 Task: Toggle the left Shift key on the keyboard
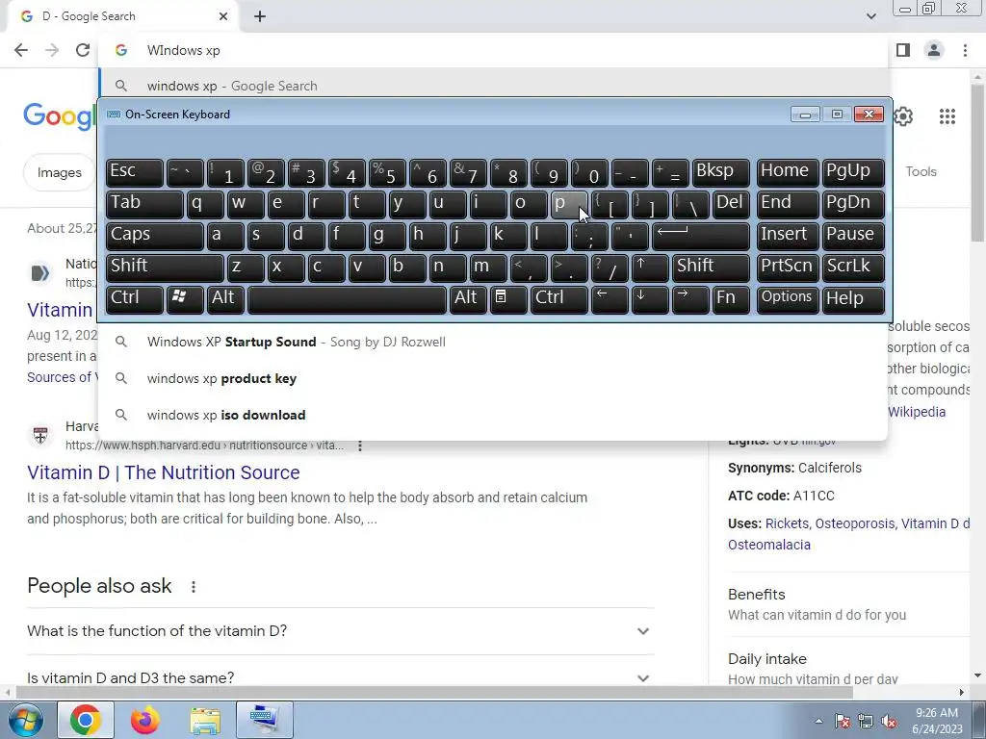tap(165, 268)
